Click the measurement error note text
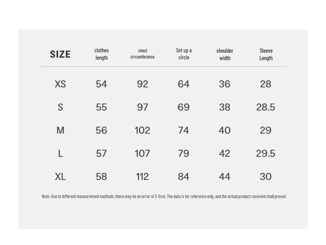326x245 pixels. pos(164,197)
